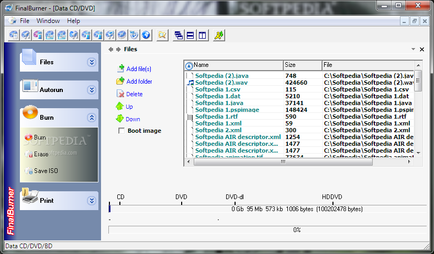Collapse the Burn sidebar section chevron
This screenshot has width=434, height=254.
coord(91,118)
